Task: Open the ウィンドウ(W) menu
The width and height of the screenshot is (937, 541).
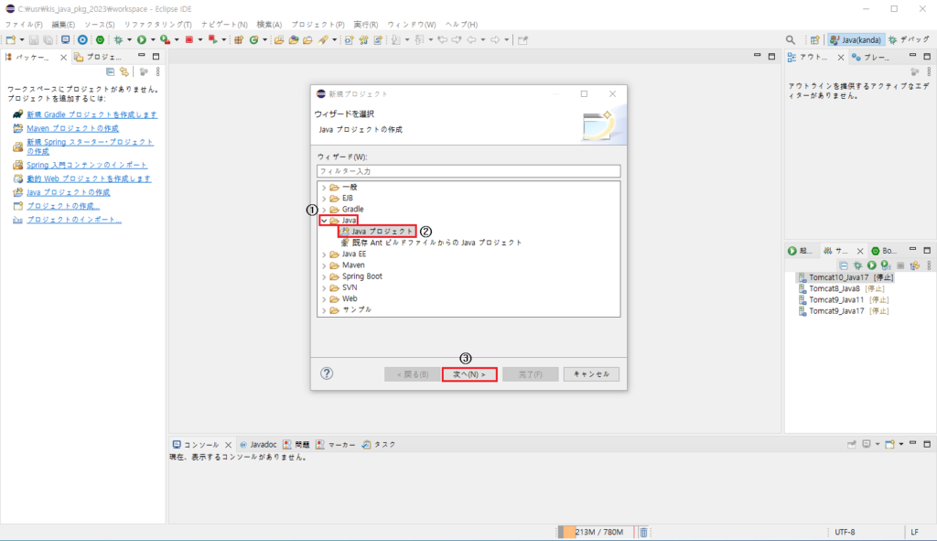Action: 412,25
